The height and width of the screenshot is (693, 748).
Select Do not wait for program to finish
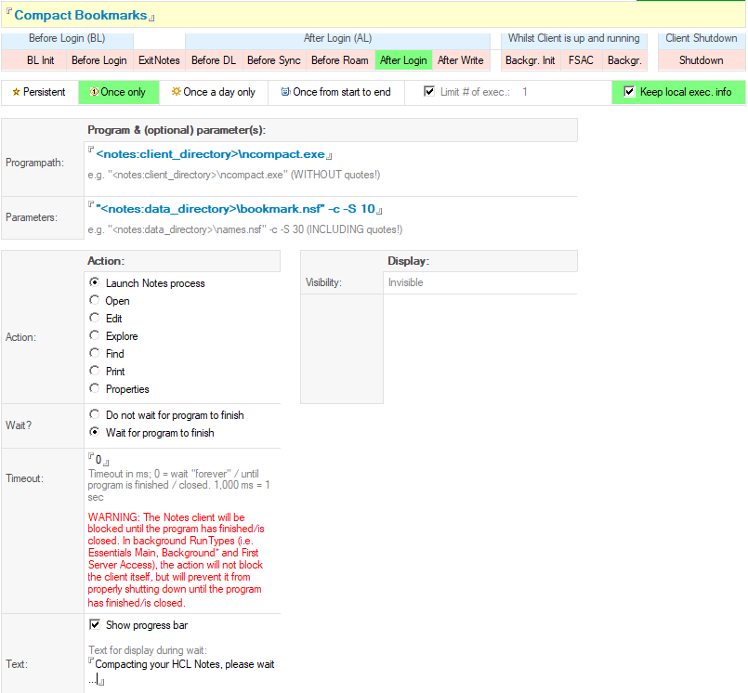click(95, 415)
